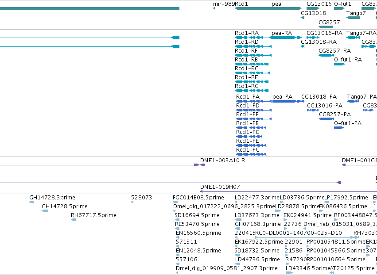
Task: Click the 22736 EST label
Action: (x=293, y=224)
